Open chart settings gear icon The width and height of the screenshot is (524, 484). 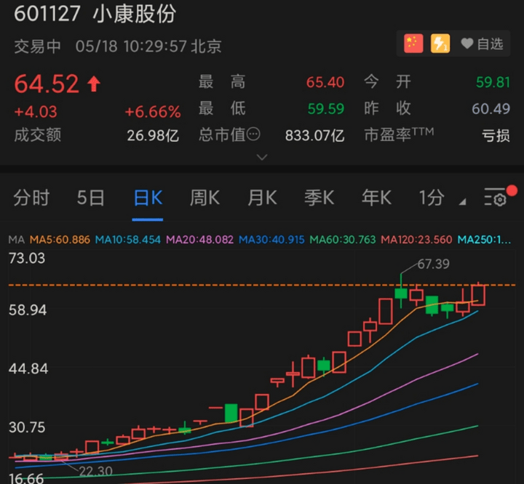496,197
